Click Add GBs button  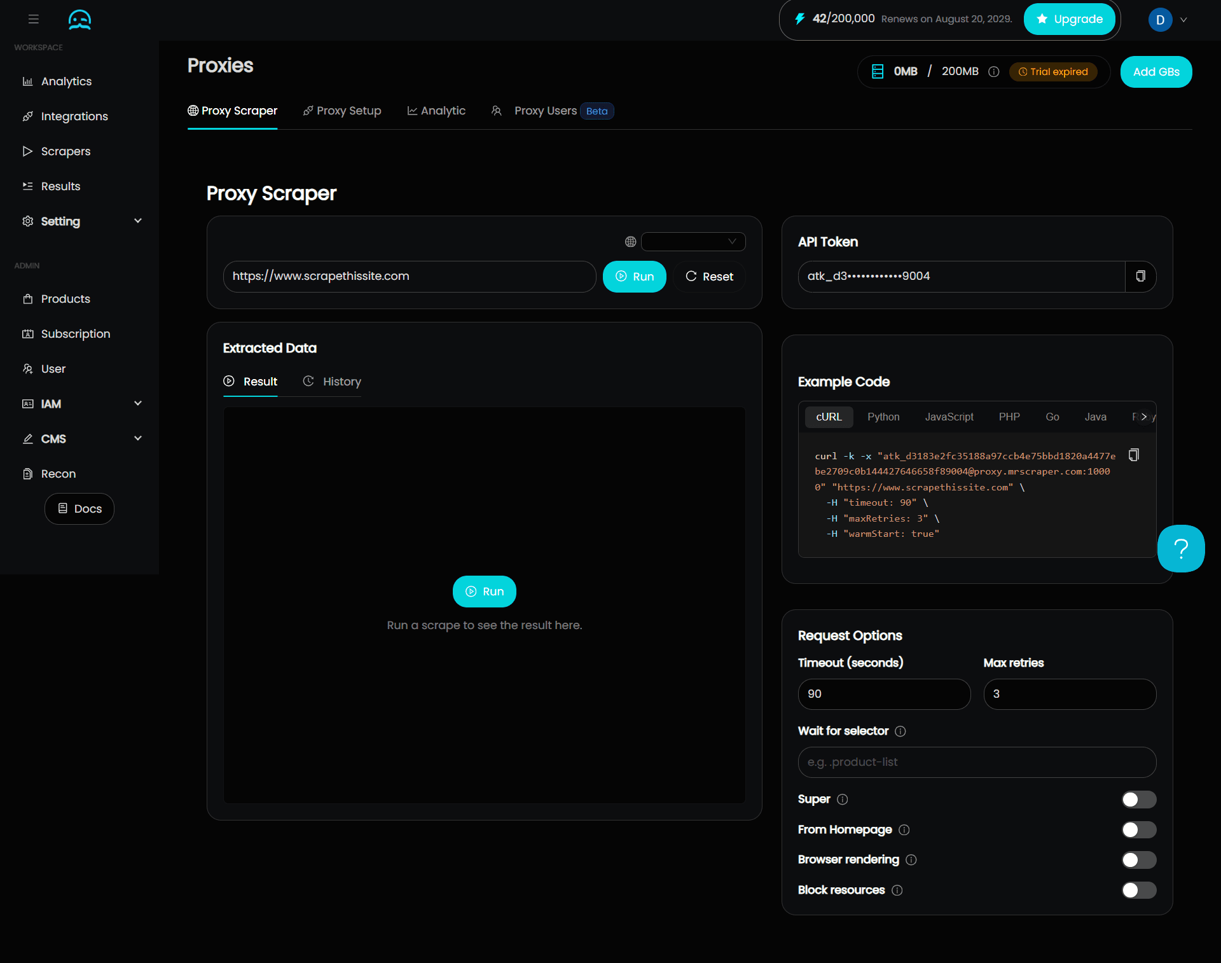(1156, 72)
